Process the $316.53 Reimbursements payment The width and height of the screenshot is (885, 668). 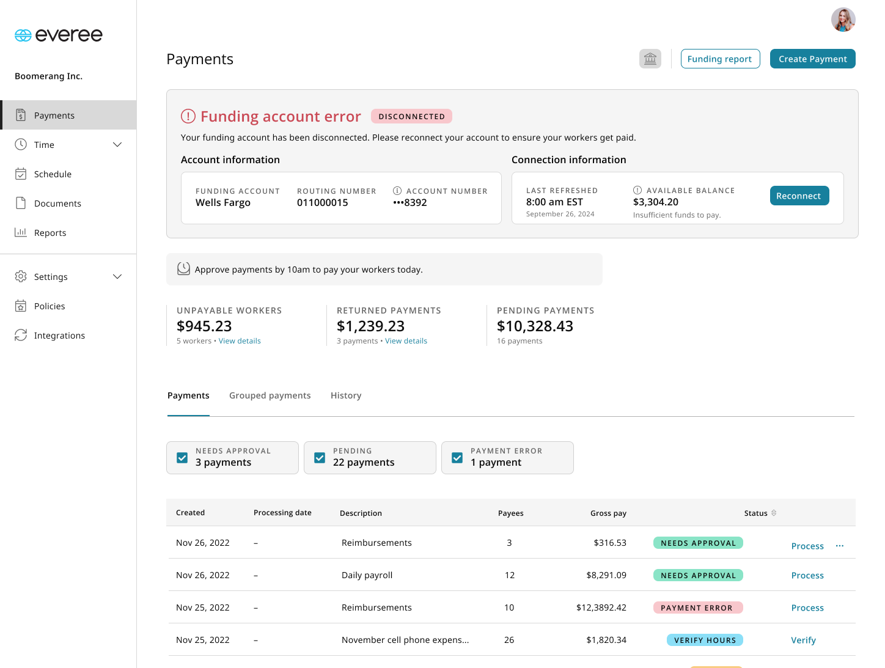coord(807,546)
